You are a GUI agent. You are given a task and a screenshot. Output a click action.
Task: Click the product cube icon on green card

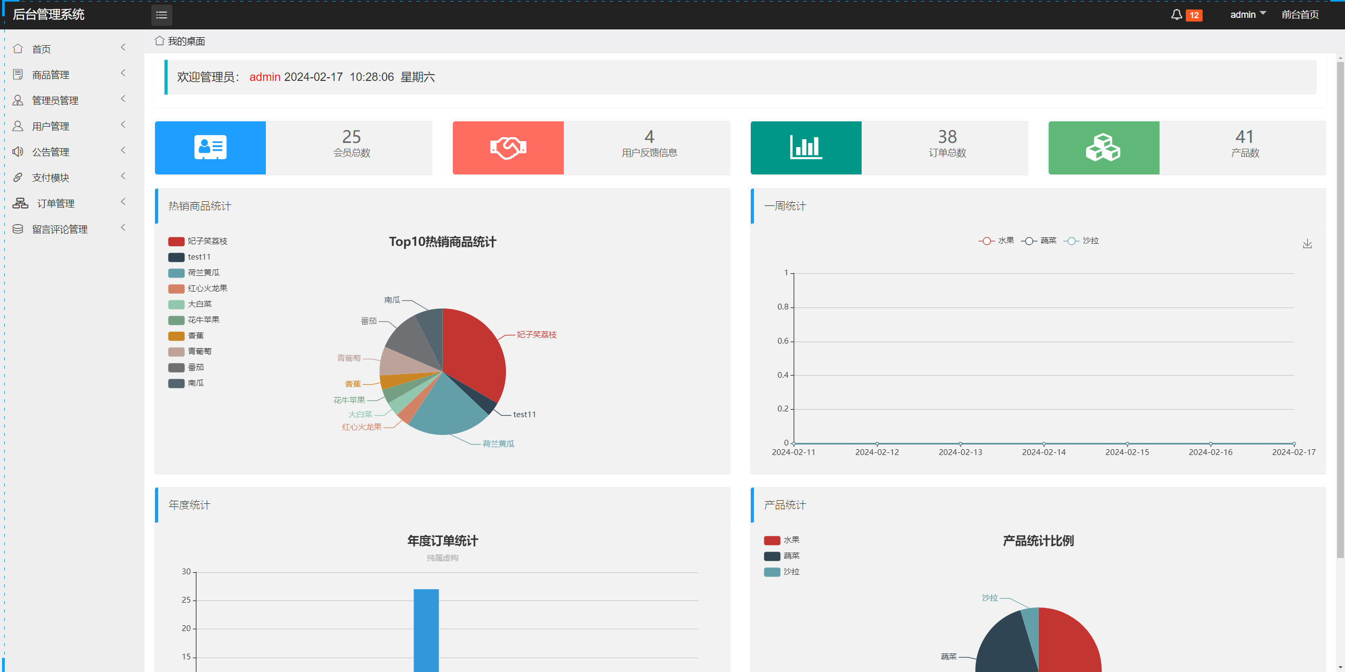click(1103, 148)
